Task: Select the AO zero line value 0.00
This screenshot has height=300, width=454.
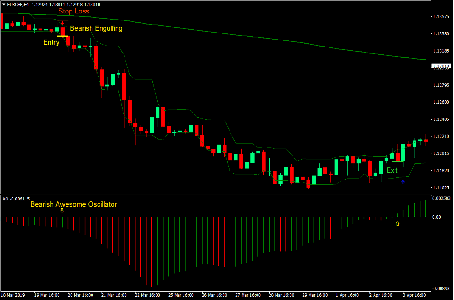Action: (437, 217)
